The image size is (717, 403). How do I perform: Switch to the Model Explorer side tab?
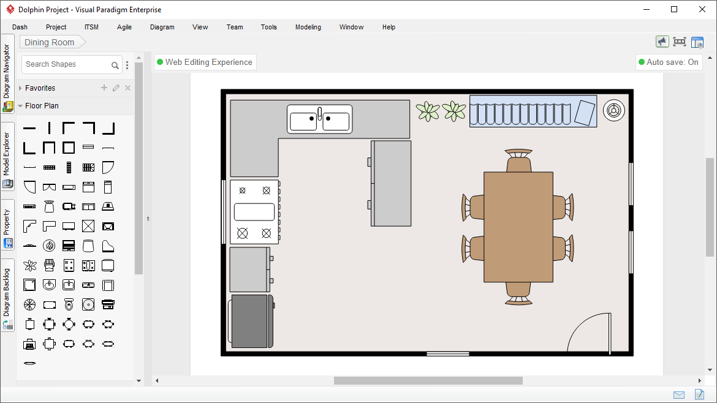(7, 156)
